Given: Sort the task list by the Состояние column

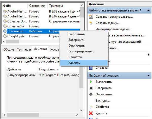Looking at the screenshot, I should (x=37, y=5).
